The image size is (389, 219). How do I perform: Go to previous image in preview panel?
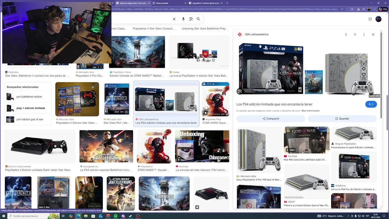coord(346,34)
